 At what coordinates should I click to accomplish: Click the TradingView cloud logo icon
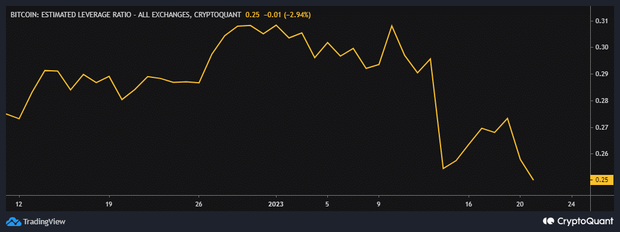[14, 221]
